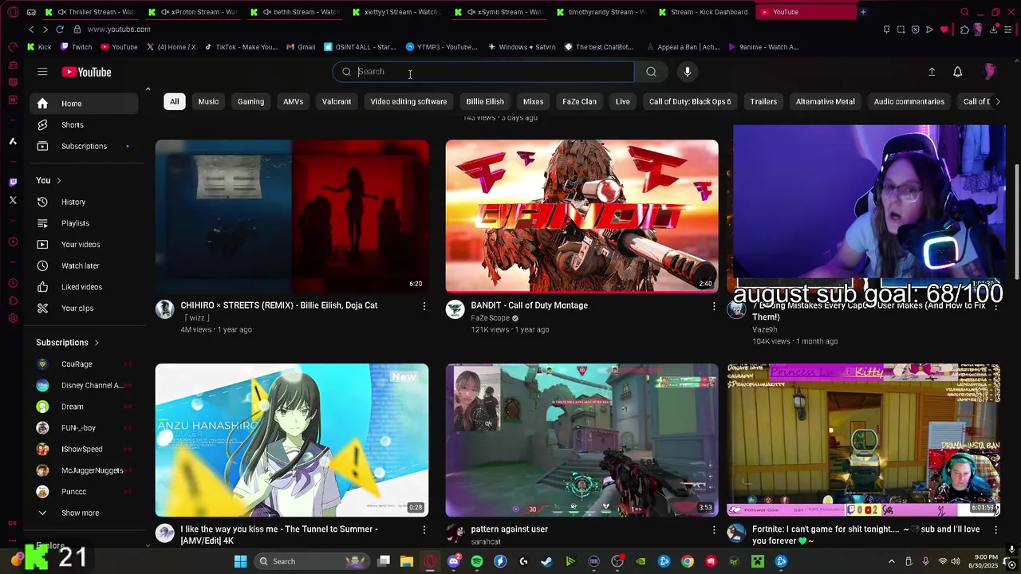The width and height of the screenshot is (1021, 574).
Task: Open the 9anime bookmark
Action: 763,47
